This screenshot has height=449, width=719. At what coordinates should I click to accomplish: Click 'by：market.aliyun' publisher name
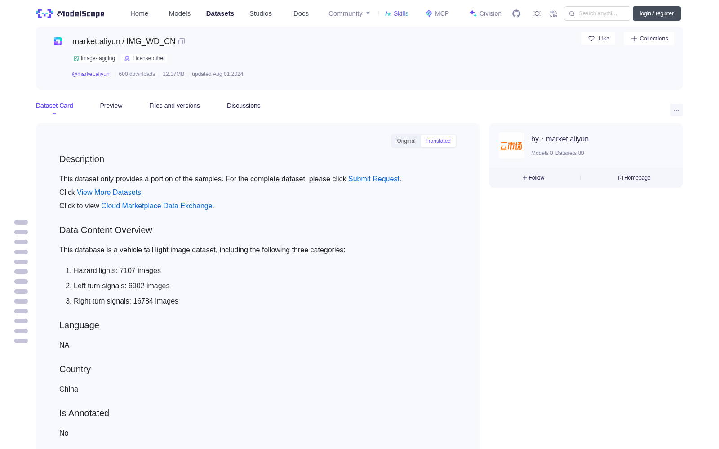560,139
